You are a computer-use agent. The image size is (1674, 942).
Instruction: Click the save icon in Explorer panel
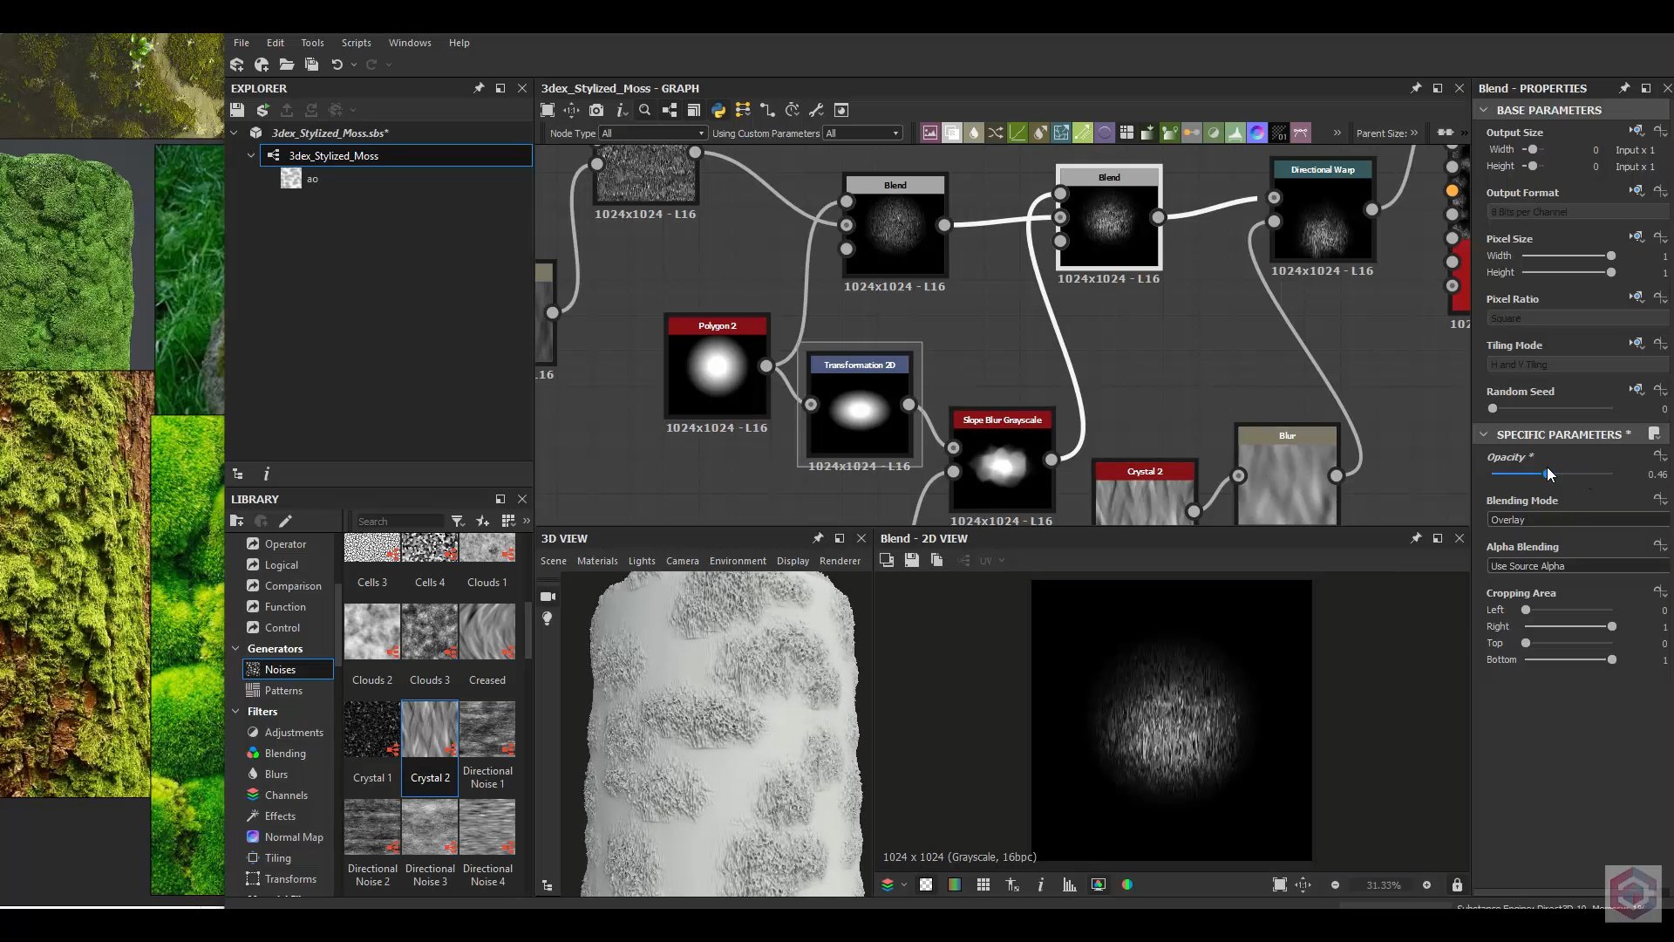237,110
